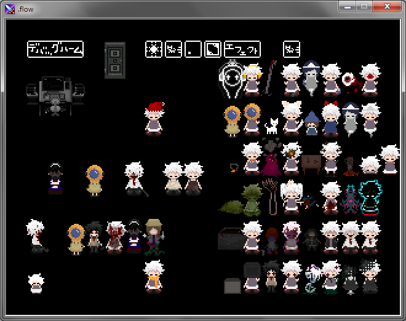
Task: Click the デバッグルーム sign box
Action: pos(55,49)
